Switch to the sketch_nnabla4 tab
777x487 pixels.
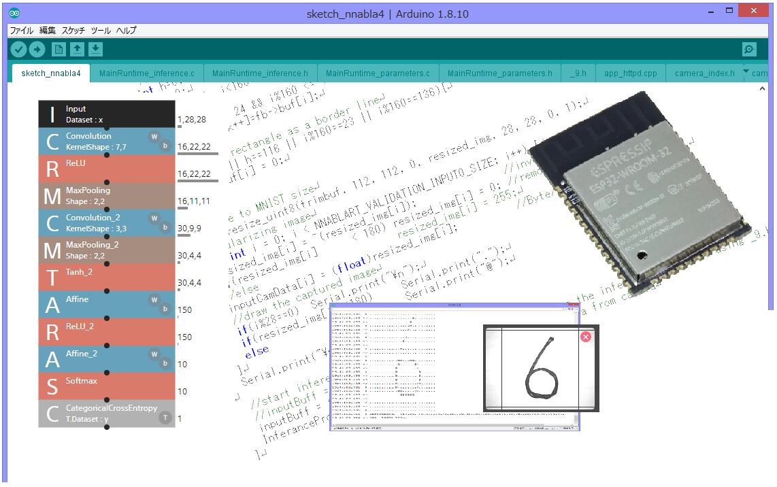click(x=50, y=73)
